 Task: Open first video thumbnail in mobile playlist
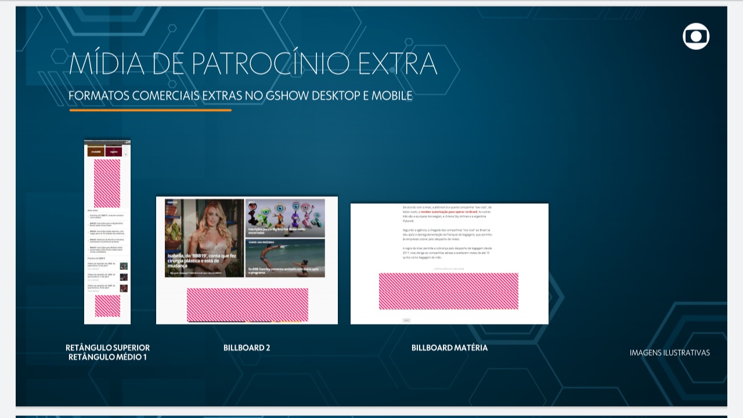tap(124, 266)
